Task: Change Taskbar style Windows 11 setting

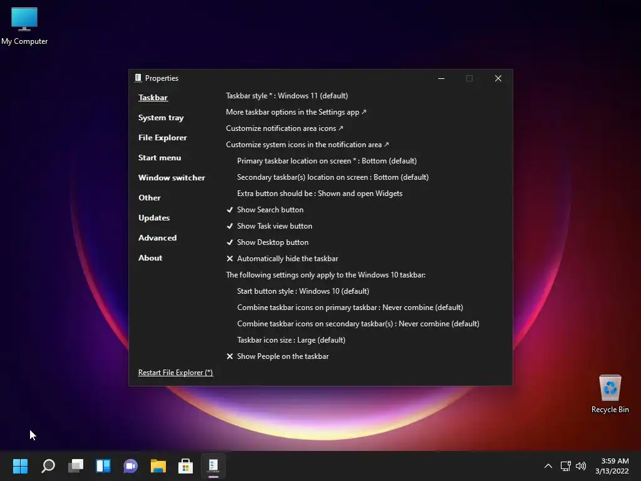Action: tap(287, 96)
